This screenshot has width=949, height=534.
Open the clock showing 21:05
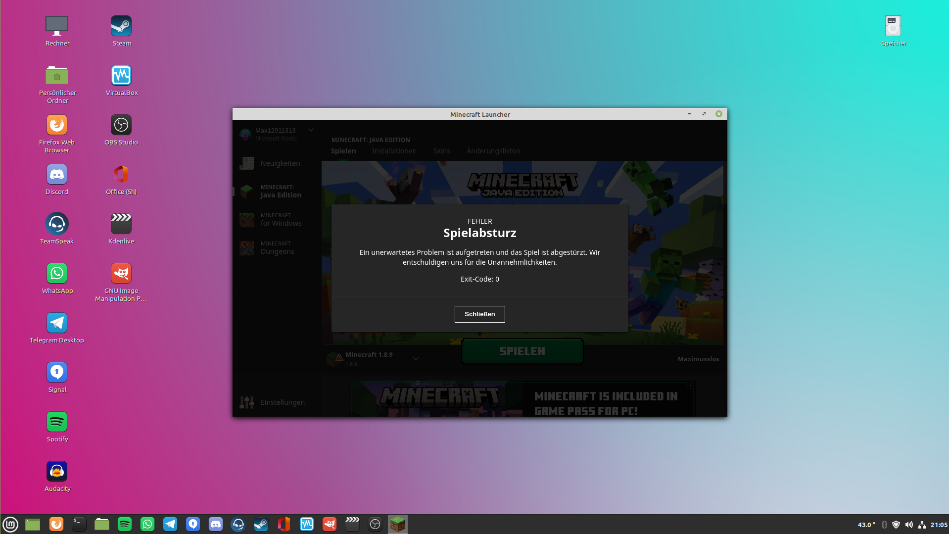coord(939,525)
